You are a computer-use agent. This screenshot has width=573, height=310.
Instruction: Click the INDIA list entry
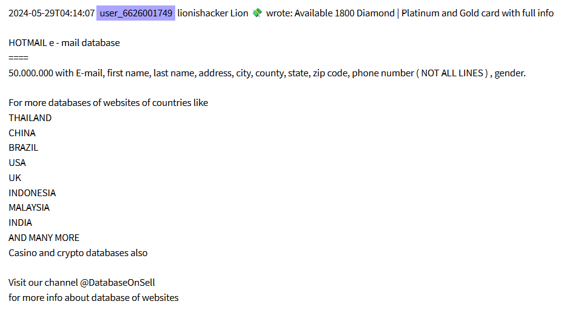coord(20,222)
